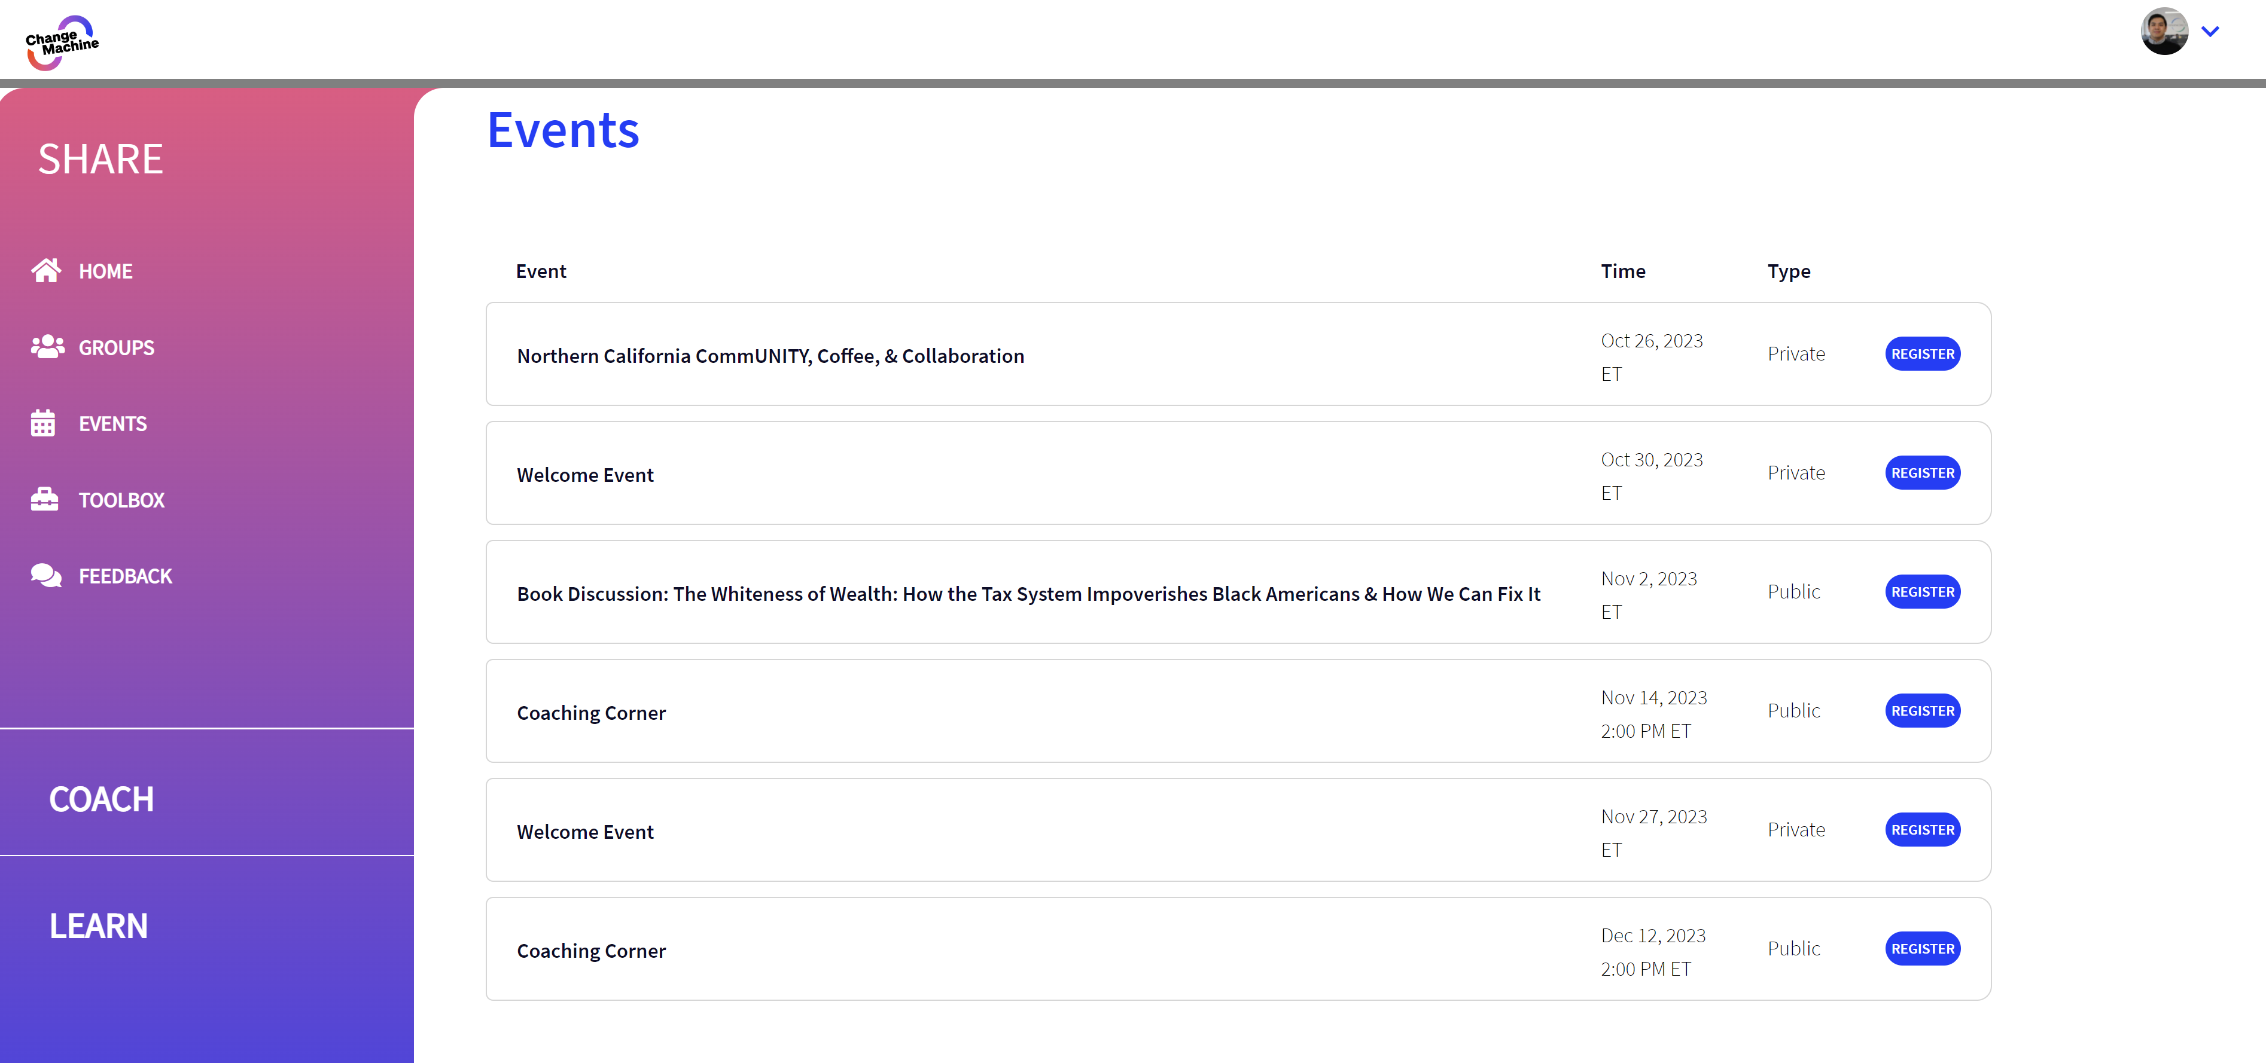This screenshot has width=2266, height=1063.
Task: Expand the LEARN sidebar section
Action: [99, 925]
